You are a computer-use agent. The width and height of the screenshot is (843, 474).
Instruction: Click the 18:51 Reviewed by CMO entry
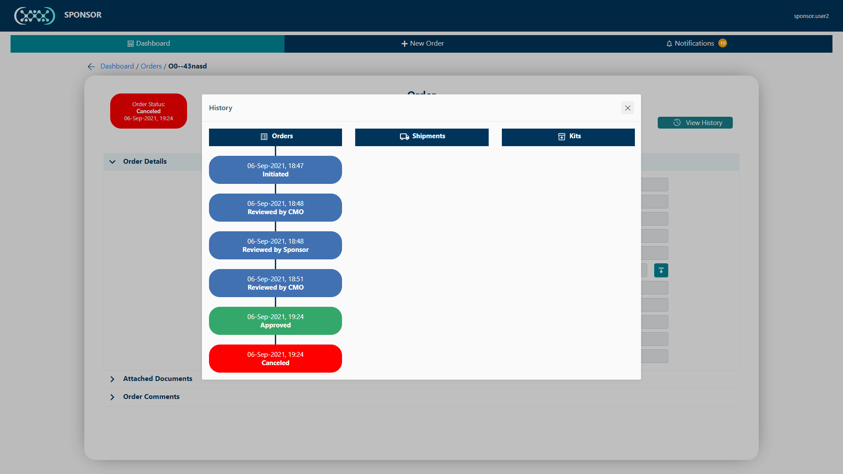[x=275, y=283]
